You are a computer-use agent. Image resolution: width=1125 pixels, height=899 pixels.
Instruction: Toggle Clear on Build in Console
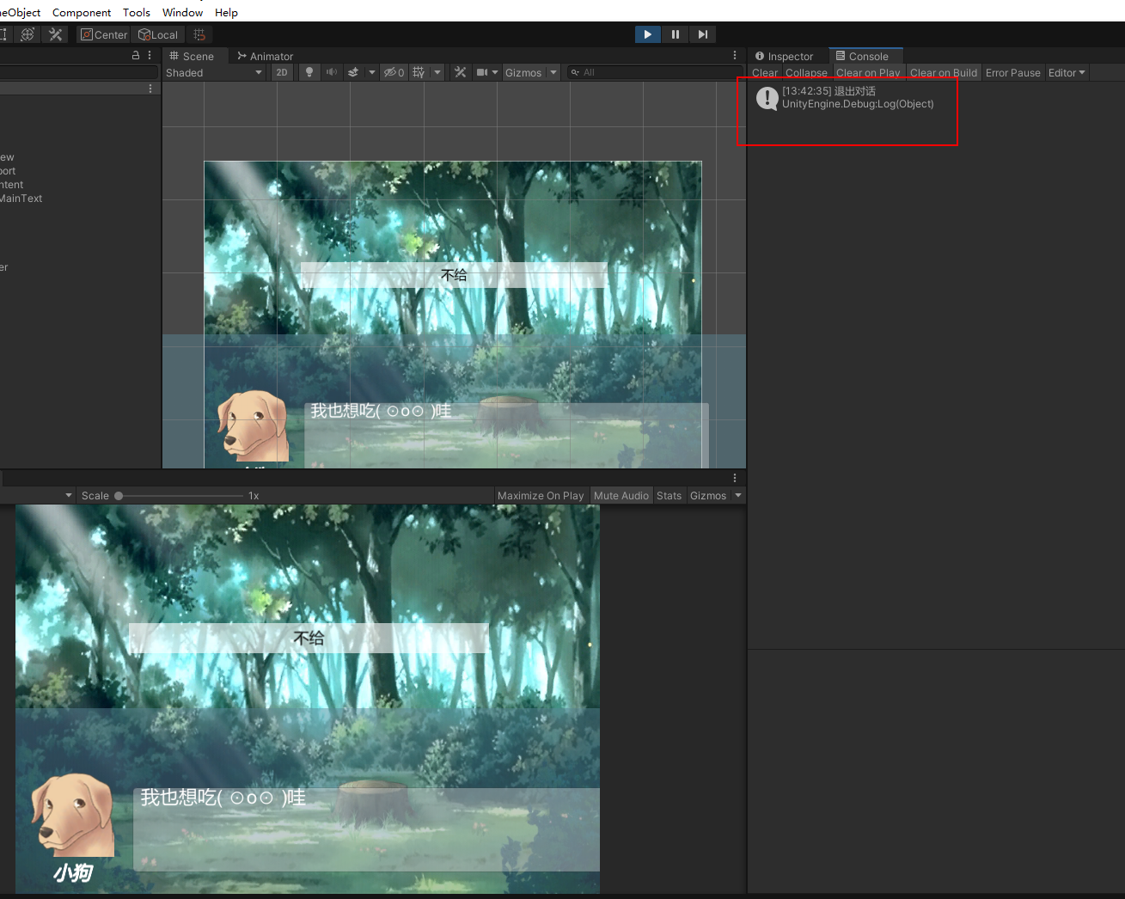pyautogui.click(x=944, y=73)
